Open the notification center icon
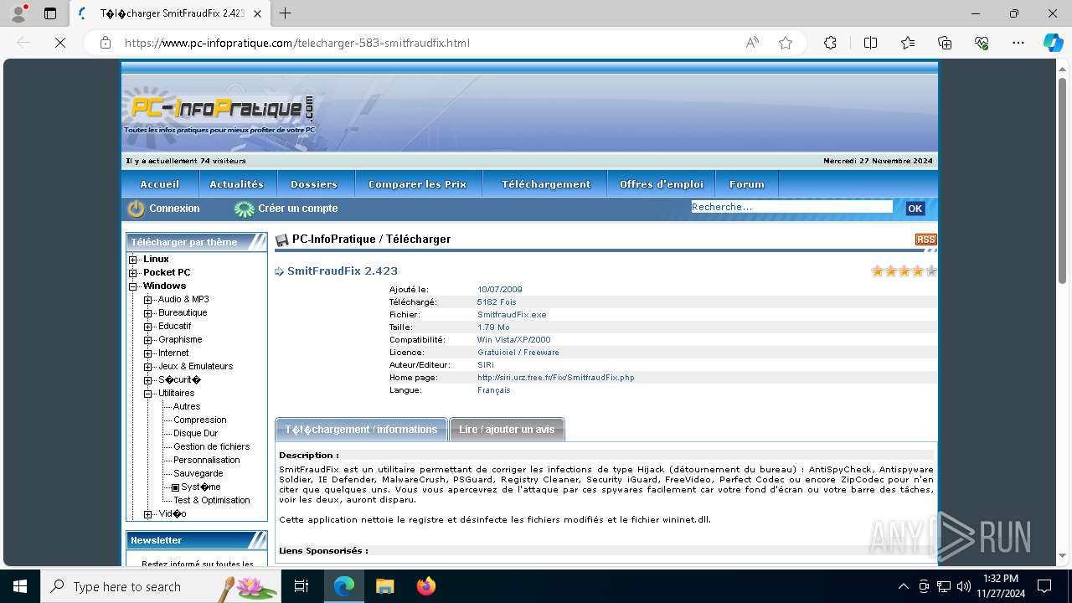Viewport: 1072px width, 603px height. point(1044,586)
